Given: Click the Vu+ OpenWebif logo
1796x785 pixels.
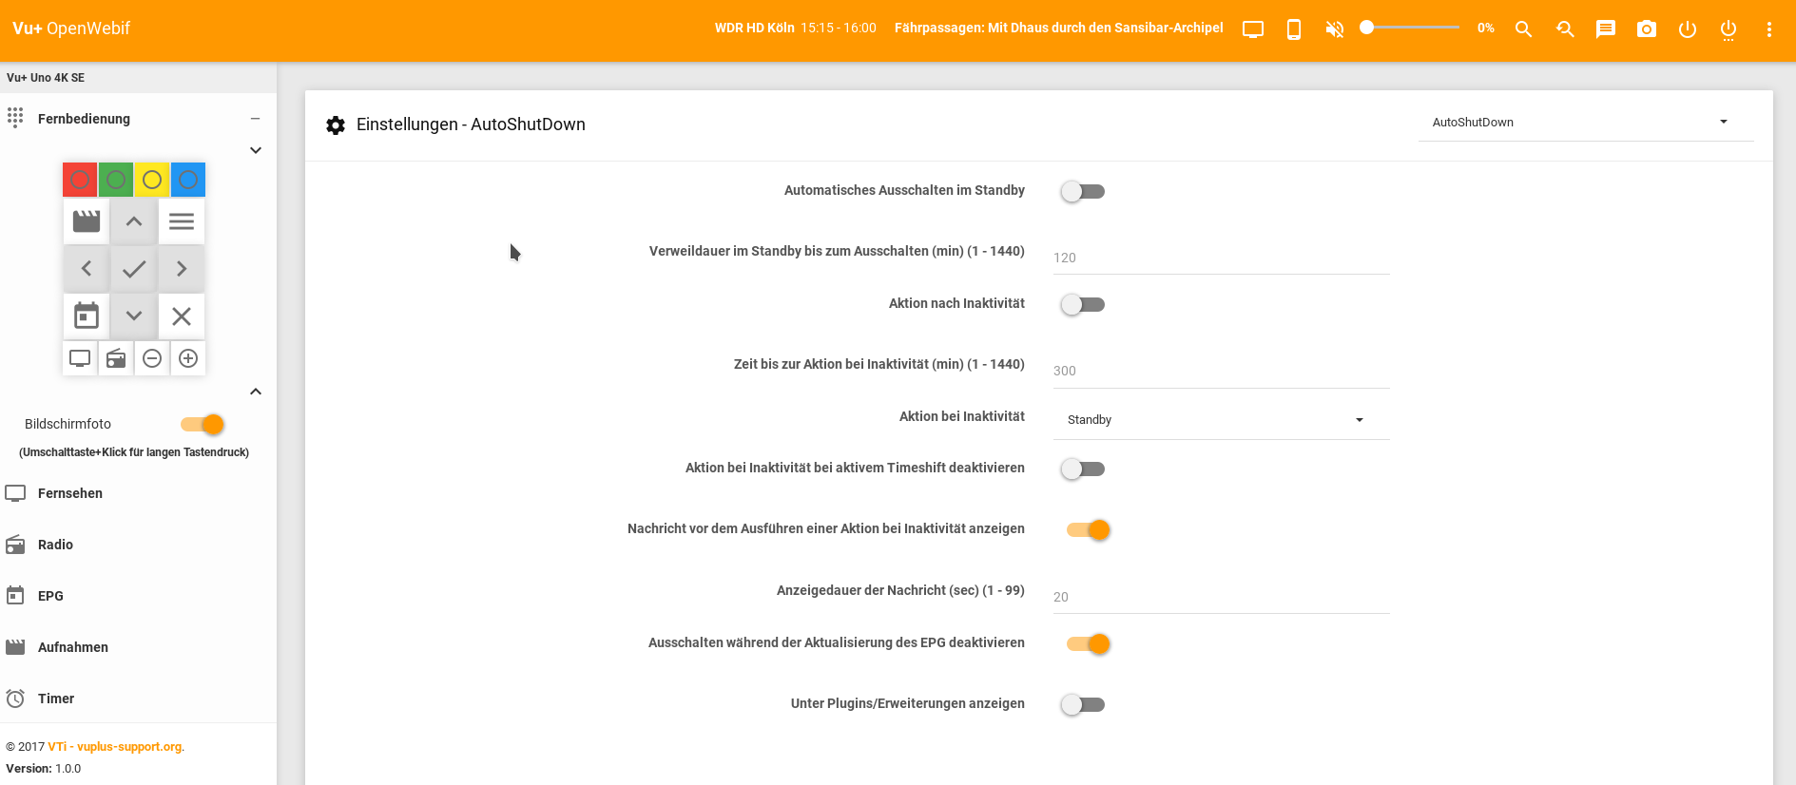Looking at the screenshot, I should (71, 29).
